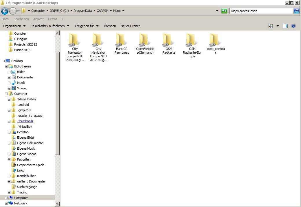Click the Neuer Ordner button
Image resolution: width=301 pixels, height=207 pixels.
click(130, 26)
